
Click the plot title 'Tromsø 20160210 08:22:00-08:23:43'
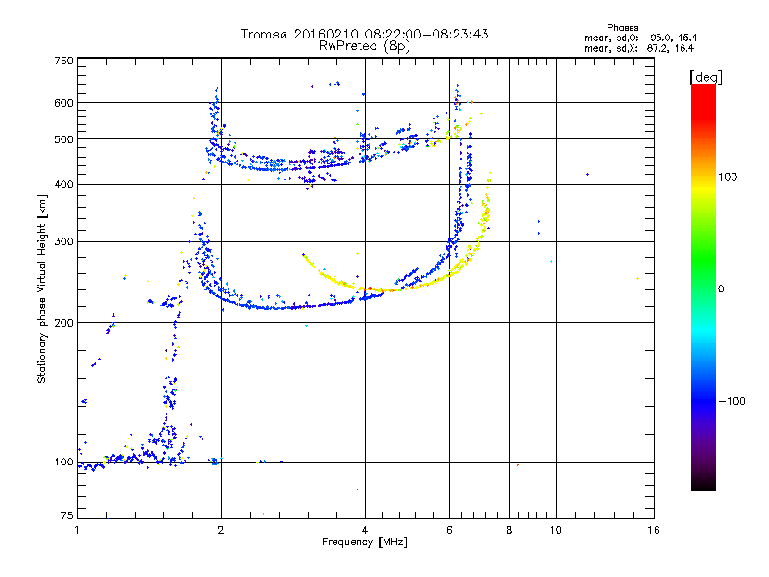(x=364, y=34)
